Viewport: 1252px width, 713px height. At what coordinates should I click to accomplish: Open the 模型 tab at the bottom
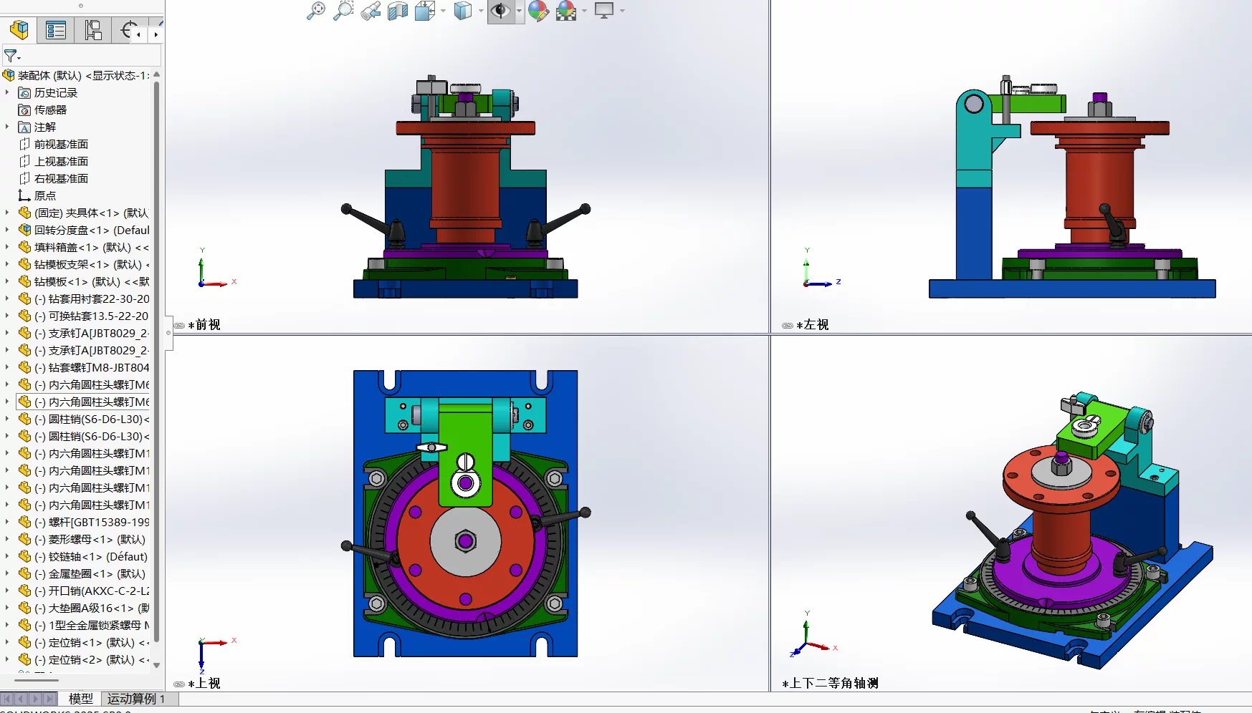click(x=80, y=699)
